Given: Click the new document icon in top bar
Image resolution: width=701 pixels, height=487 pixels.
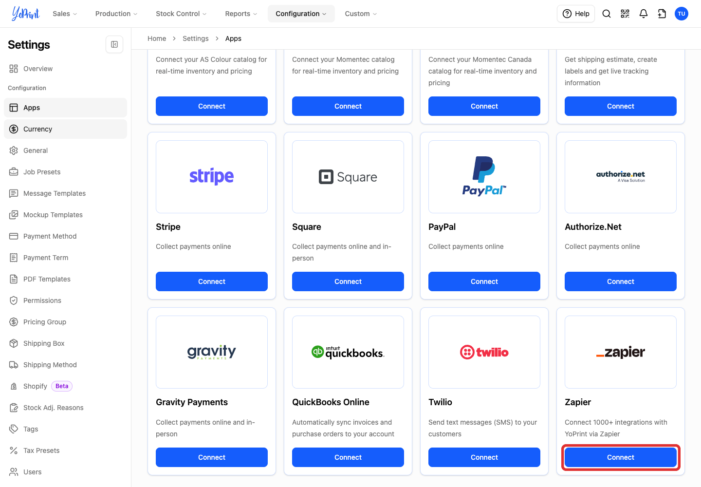Looking at the screenshot, I should [x=662, y=14].
